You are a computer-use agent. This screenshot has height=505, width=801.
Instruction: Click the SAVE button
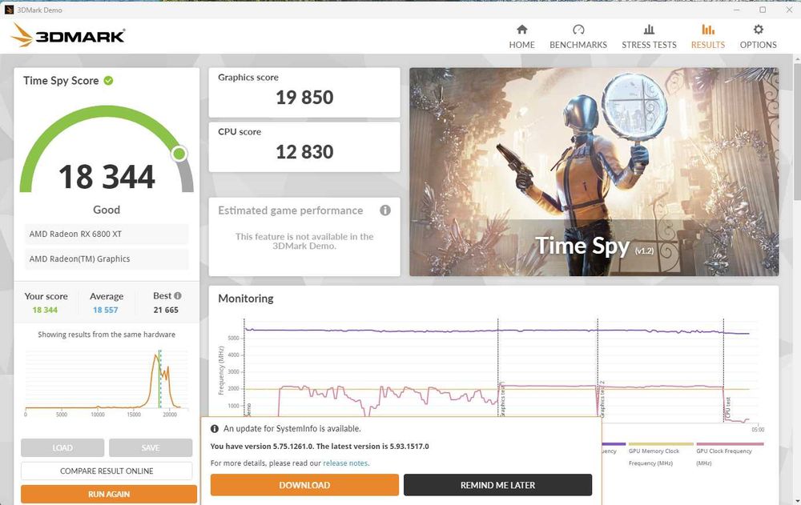(151, 448)
